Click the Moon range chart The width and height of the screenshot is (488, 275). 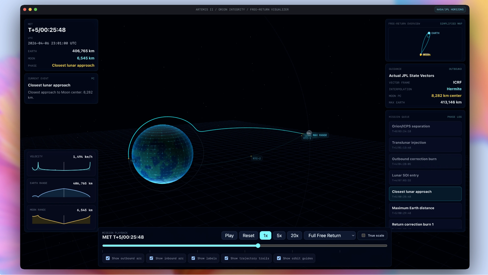(x=61, y=219)
